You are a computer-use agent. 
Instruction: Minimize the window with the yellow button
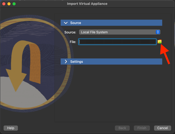coord(9,4)
